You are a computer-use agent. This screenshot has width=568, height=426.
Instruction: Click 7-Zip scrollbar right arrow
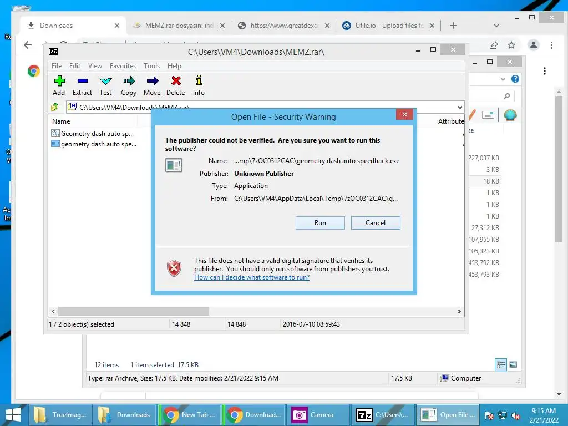tap(459, 312)
